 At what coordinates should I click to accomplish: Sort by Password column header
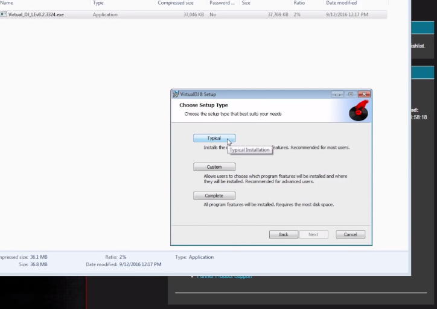(222, 3)
